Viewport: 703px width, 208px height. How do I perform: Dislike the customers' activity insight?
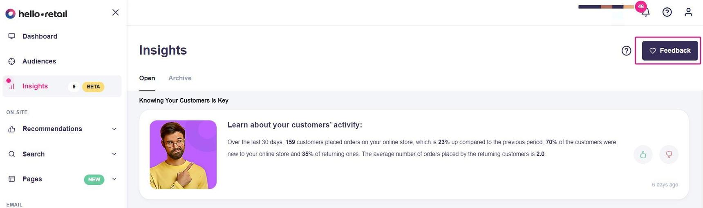pos(669,154)
